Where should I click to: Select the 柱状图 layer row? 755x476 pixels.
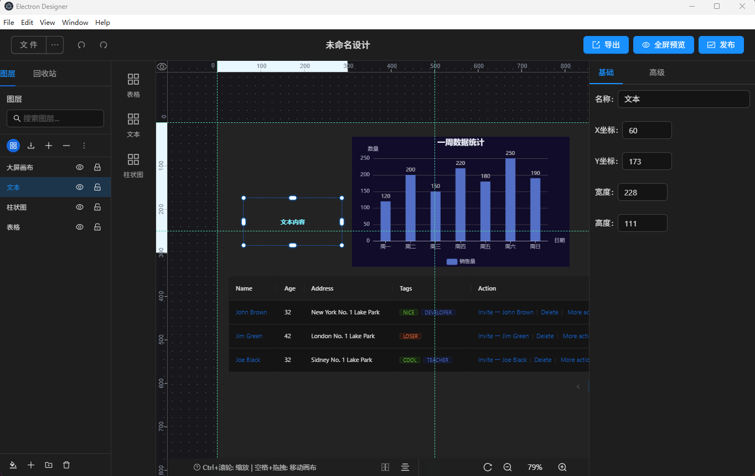(x=55, y=207)
